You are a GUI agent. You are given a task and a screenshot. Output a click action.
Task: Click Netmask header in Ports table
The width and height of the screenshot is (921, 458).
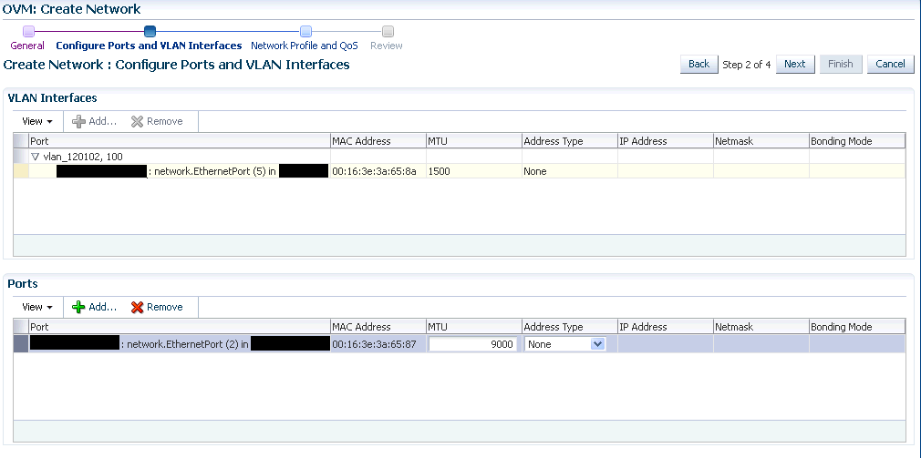[761, 327]
